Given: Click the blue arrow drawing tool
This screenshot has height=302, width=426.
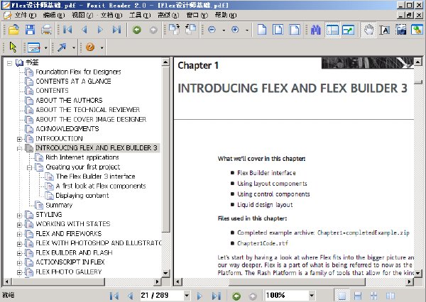Looking at the screenshot, I should 62,47.
